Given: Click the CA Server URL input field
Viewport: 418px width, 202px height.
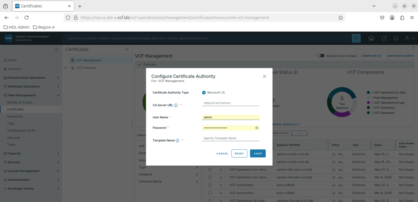Looking at the screenshot, I should [231, 102].
